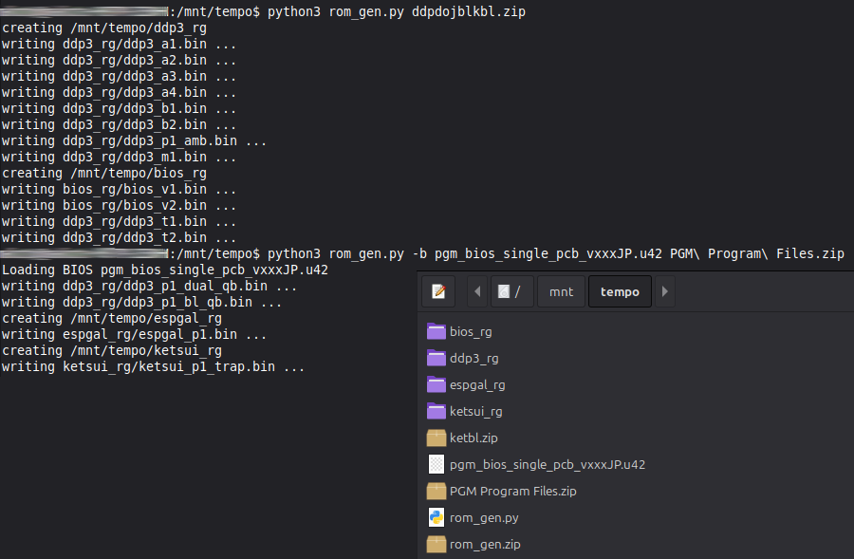This screenshot has width=854, height=559.
Task: Select the espgal_rg folder icon
Action: coord(436,384)
